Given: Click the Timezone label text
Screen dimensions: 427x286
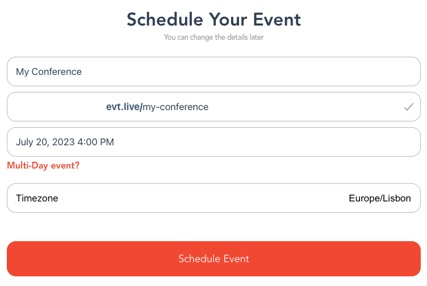Looking at the screenshot, I should coord(37,199).
